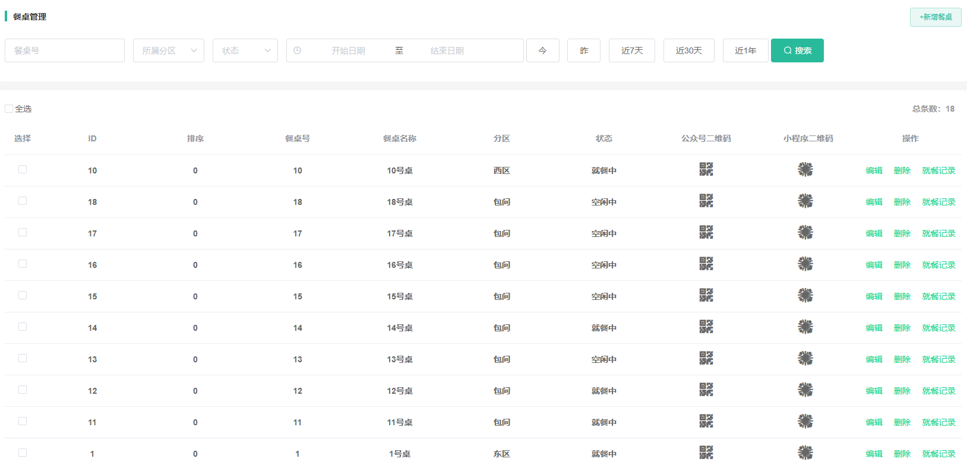This screenshot has width=967, height=468.
Task: Show official account QR code for table 14
Action: [706, 327]
